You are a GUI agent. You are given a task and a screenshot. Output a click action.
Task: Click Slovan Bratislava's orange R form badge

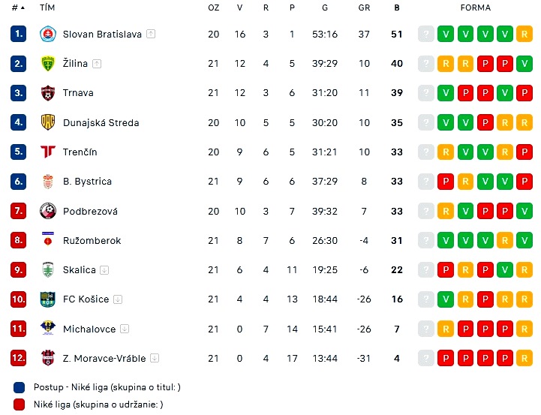524,35
